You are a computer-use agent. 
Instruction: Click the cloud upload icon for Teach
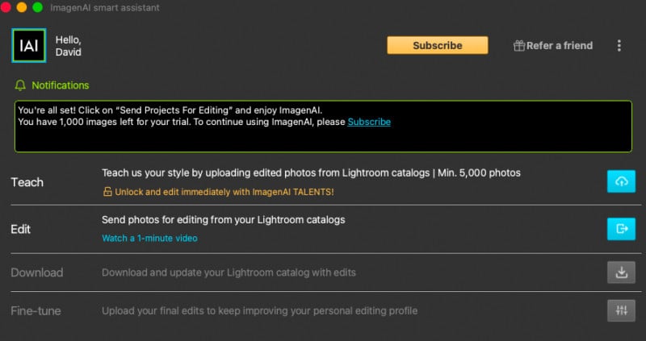[x=621, y=181]
